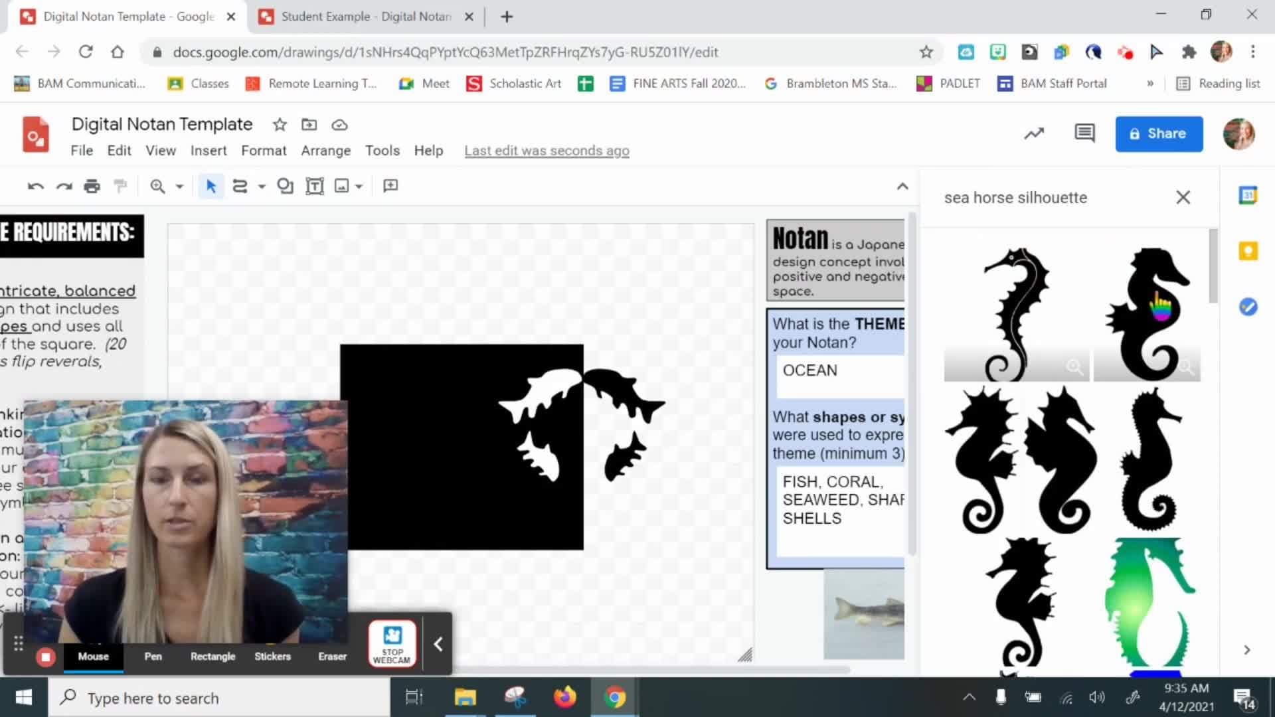Screen dimensions: 1275x717
Task: Select the Select tool in toolbar
Action: (x=211, y=186)
